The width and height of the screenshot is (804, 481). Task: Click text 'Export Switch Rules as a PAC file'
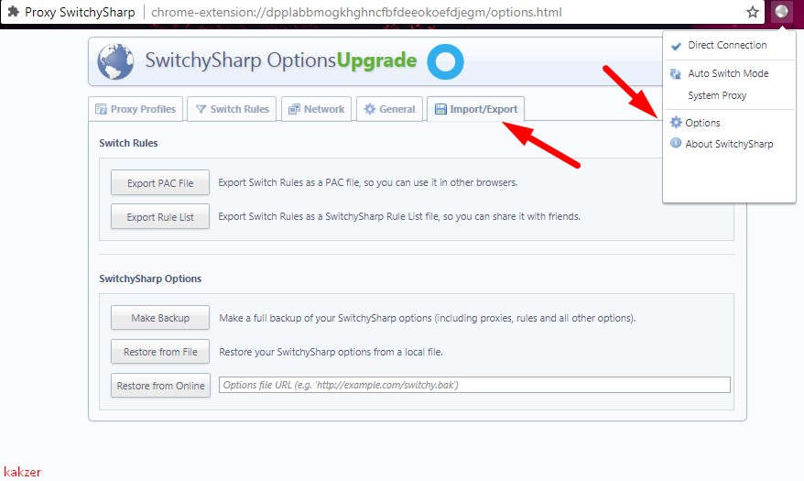point(288,182)
